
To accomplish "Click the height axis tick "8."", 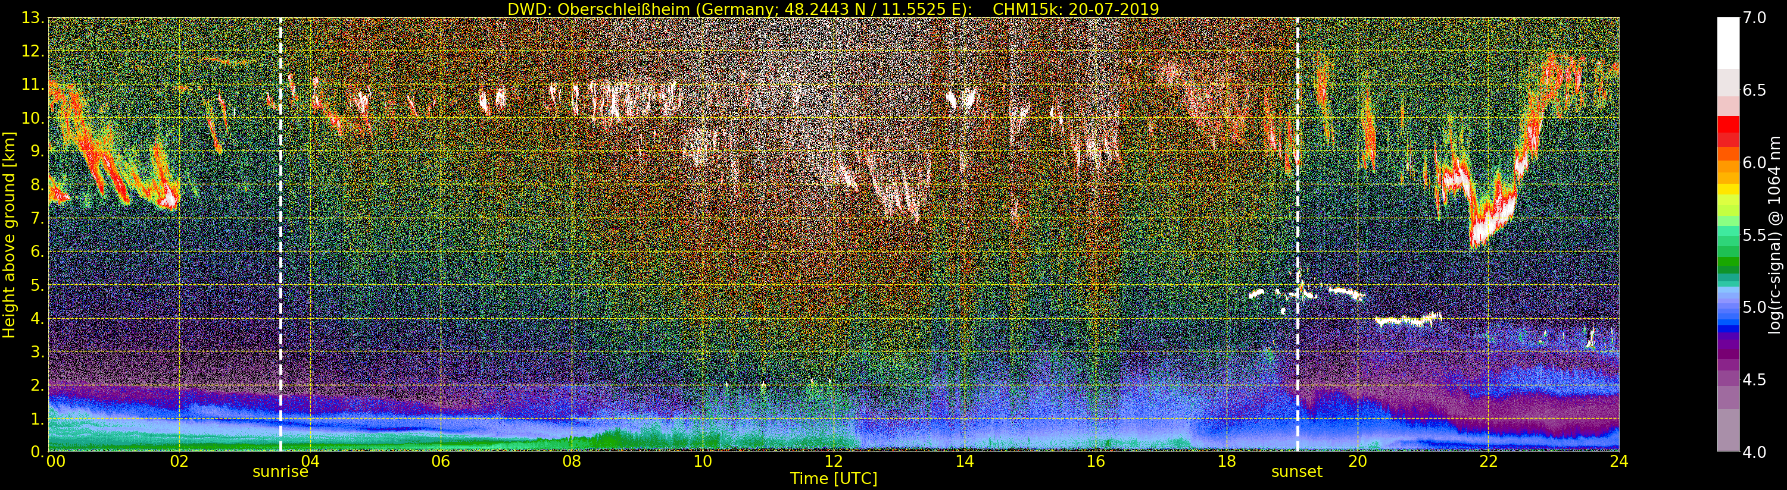I will pos(37,185).
